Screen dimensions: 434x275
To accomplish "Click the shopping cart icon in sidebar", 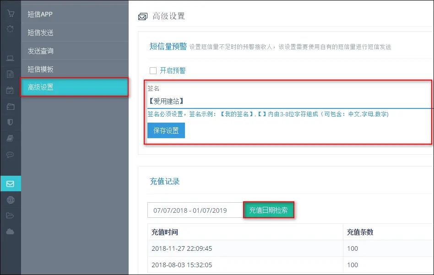I will 10,13.
